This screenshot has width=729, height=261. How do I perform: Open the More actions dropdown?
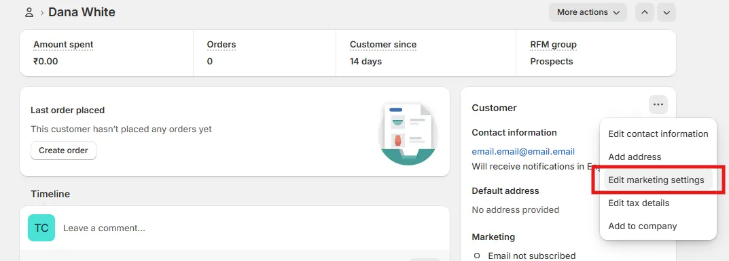[x=588, y=12]
